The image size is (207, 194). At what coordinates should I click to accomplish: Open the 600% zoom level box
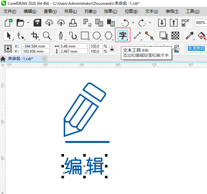(201, 23)
